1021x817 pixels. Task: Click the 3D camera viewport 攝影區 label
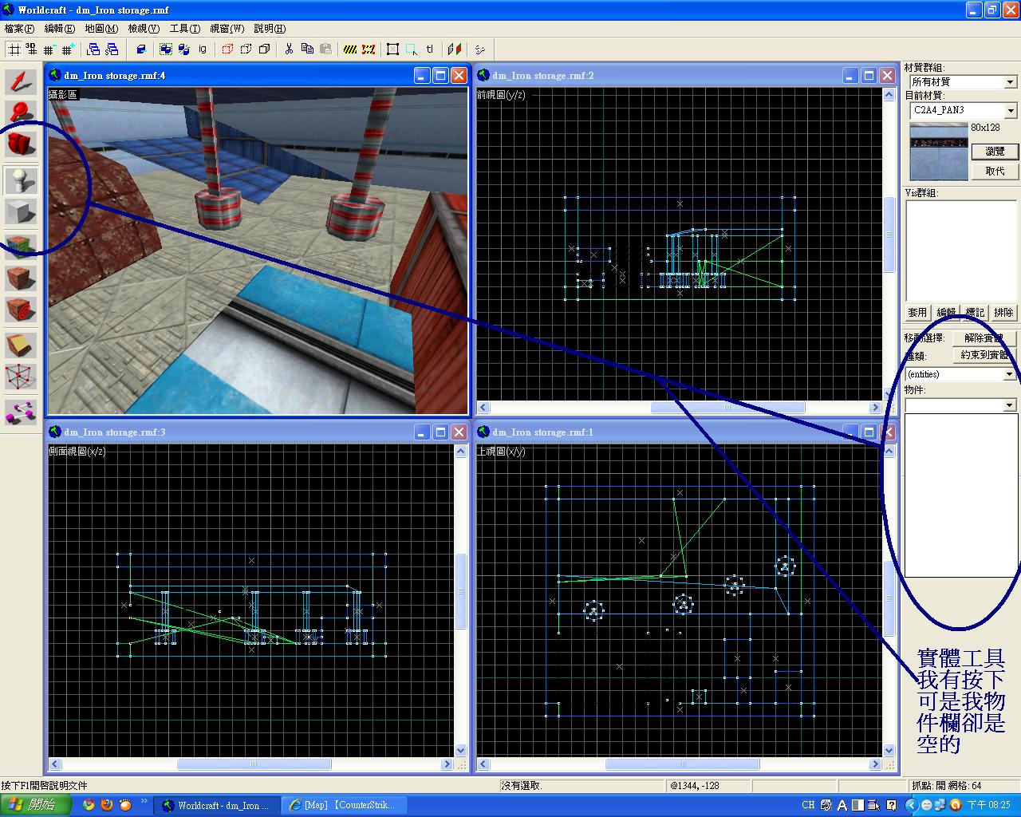pyautogui.click(x=63, y=95)
